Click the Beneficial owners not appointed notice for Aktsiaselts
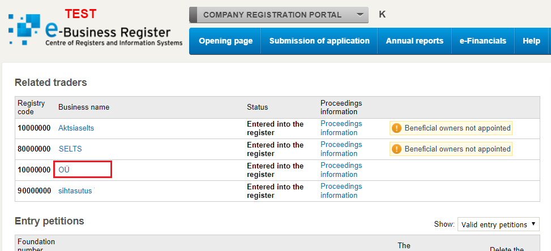The height and width of the screenshot is (251, 551). 451,128
